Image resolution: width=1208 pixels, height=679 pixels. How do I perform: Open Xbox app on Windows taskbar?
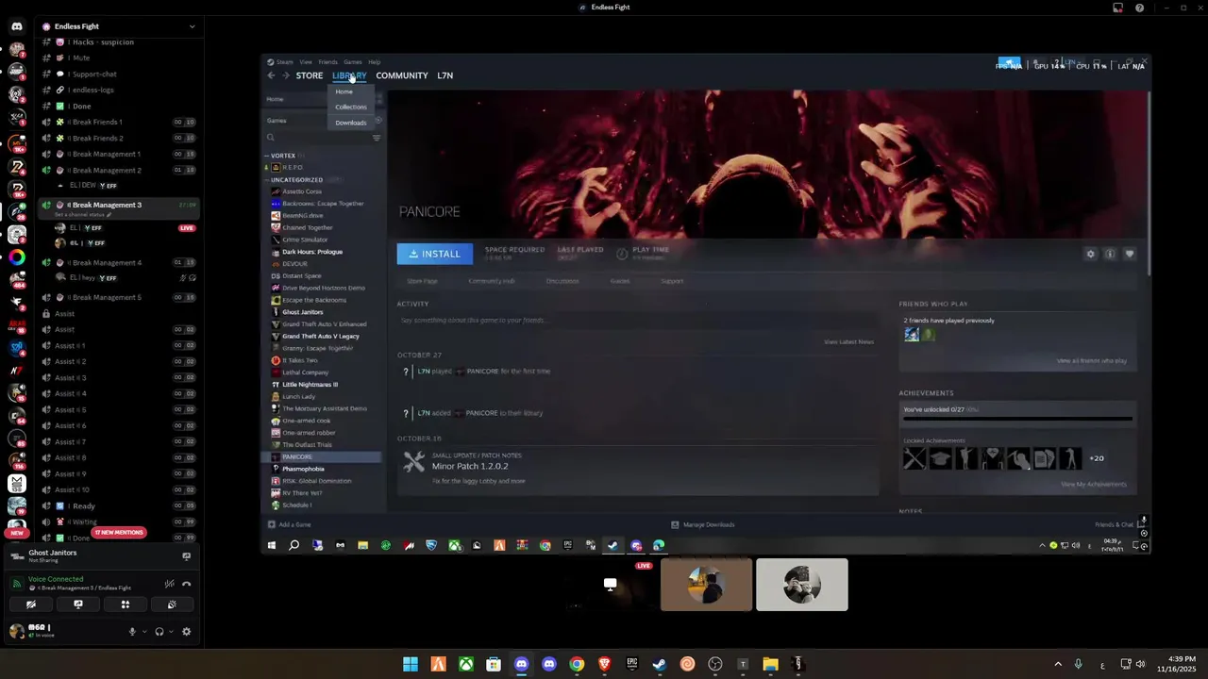(466, 664)
